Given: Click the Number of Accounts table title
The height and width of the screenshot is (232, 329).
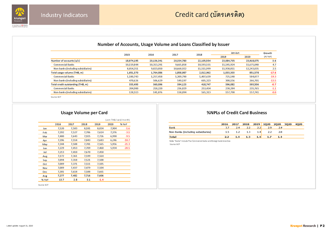Looking at the screenshot, I should click(163, 44).
